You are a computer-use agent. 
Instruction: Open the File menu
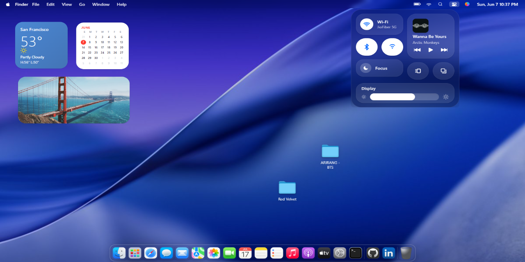(36, 5)
